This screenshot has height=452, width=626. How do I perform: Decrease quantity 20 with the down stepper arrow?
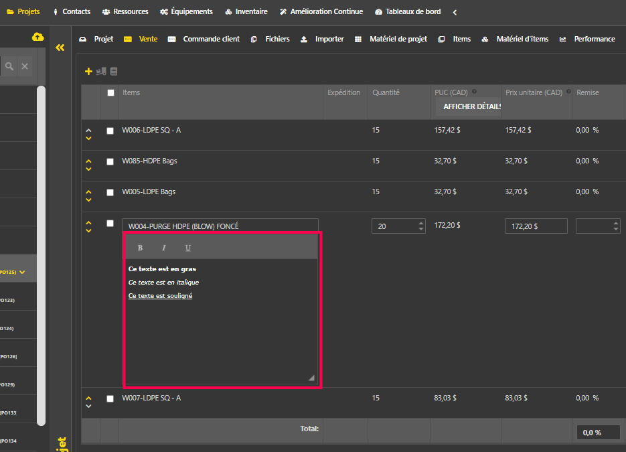tap(421, 229)
